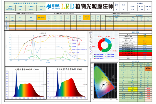Click the magnifier zoom-in icon
The height and width of the screenshot is (104, 156).
pyautogui.click(x=90, y=37)
